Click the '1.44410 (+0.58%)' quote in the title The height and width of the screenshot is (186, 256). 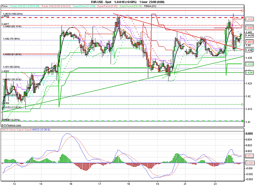point(126,2)
